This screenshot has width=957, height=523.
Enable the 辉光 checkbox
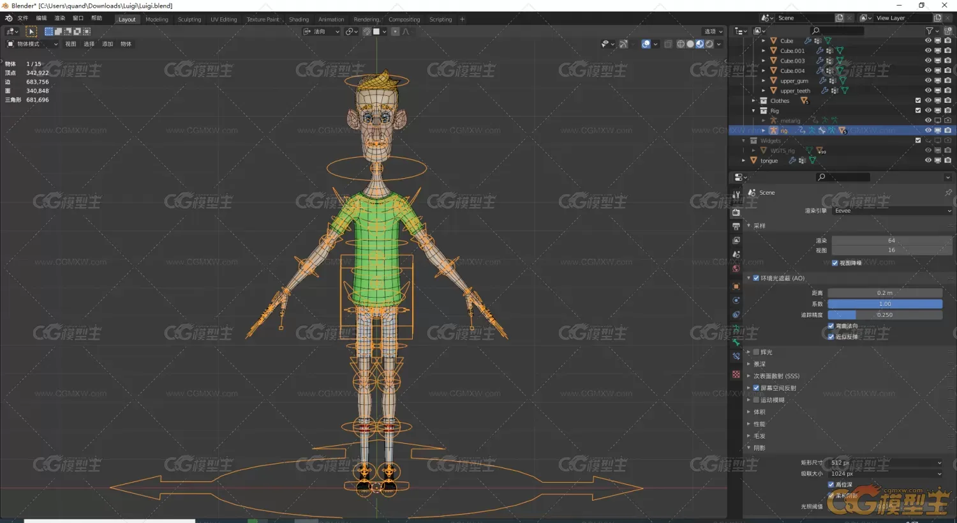756,352
